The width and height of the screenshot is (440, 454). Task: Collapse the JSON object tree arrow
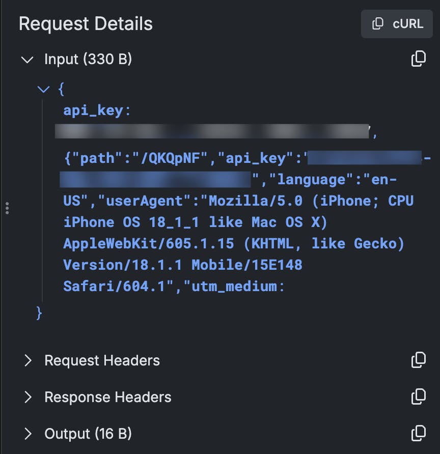[x=44, y=90]
